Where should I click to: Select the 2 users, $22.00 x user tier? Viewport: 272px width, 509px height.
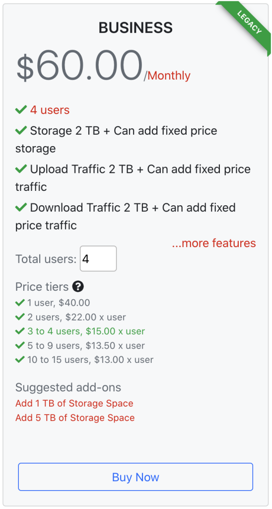pyautogui.click(x=76, y=317)
